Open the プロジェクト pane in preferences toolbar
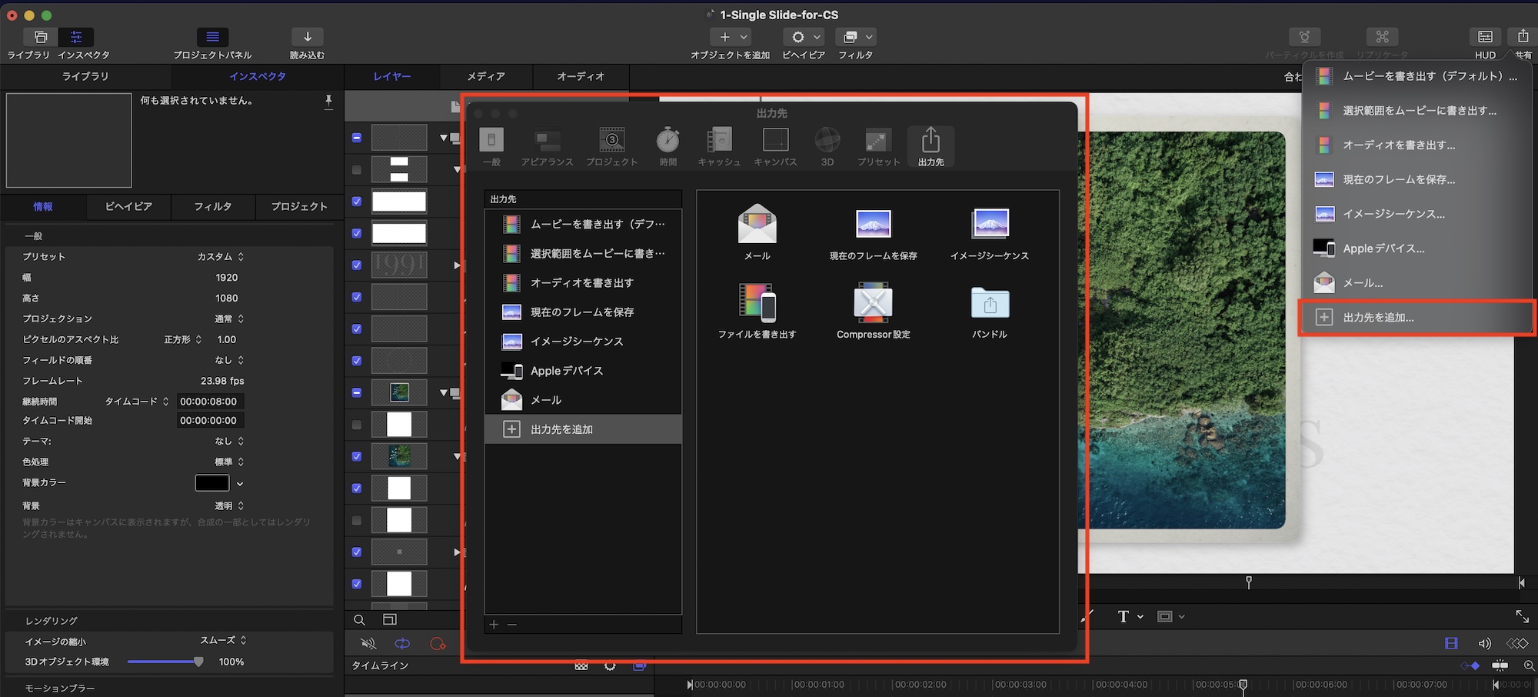The width and height of the screenshot is (1538, 697). coord(612,146)
